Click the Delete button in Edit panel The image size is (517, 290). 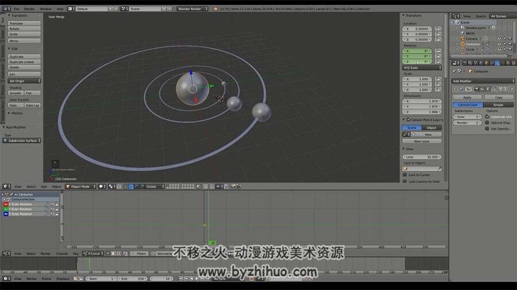click(24, 67)
